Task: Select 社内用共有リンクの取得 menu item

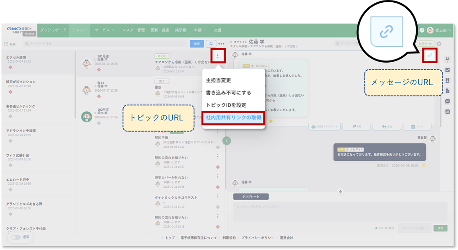Action: click(x=233, y=118)
